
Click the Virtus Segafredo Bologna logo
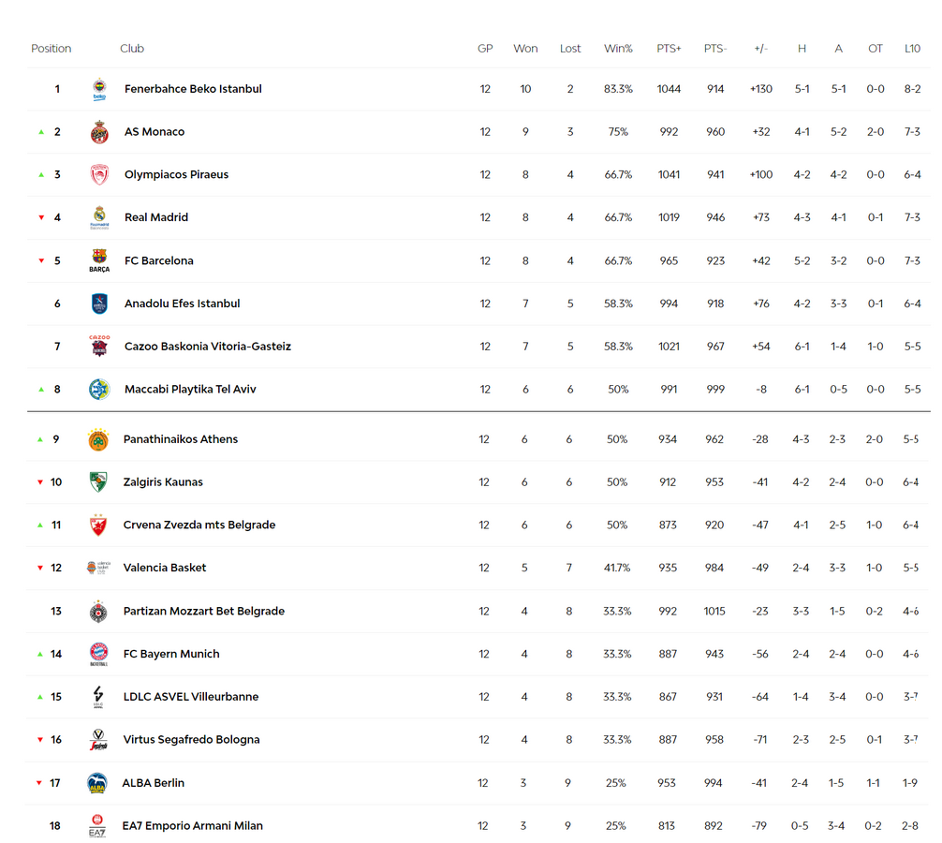(x=98, y=740)
